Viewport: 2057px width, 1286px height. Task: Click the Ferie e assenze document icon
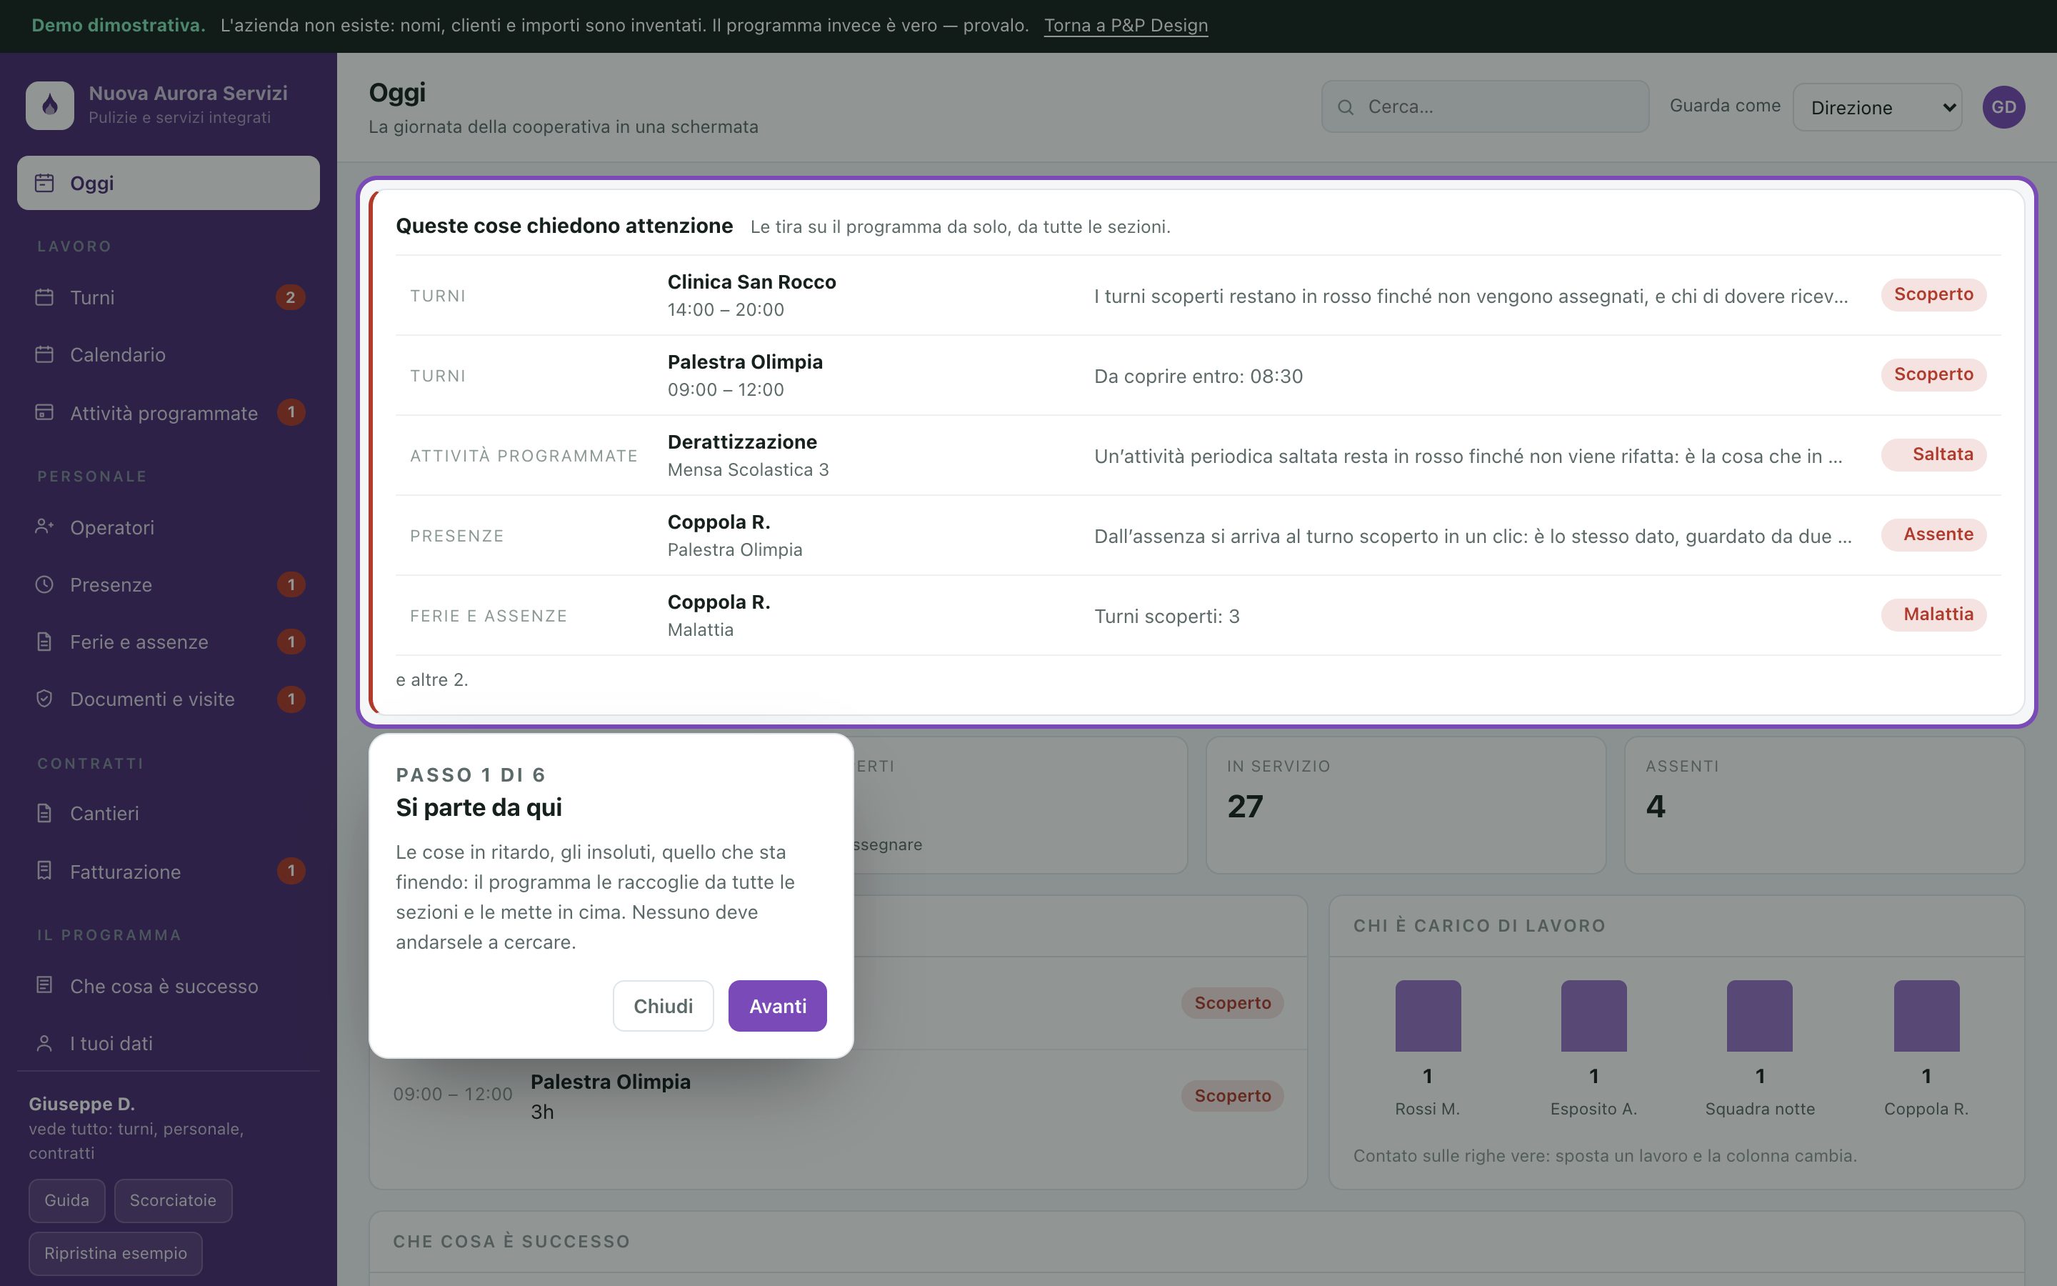click(44, 642)
